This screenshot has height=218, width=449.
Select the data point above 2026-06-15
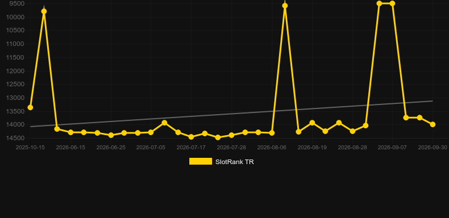pos(70,132)
